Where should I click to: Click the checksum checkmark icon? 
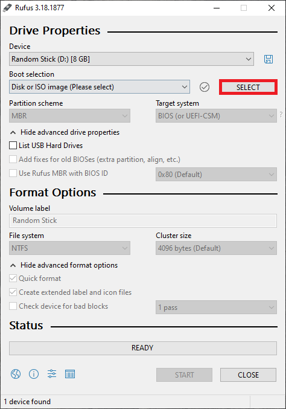(205, 87)
